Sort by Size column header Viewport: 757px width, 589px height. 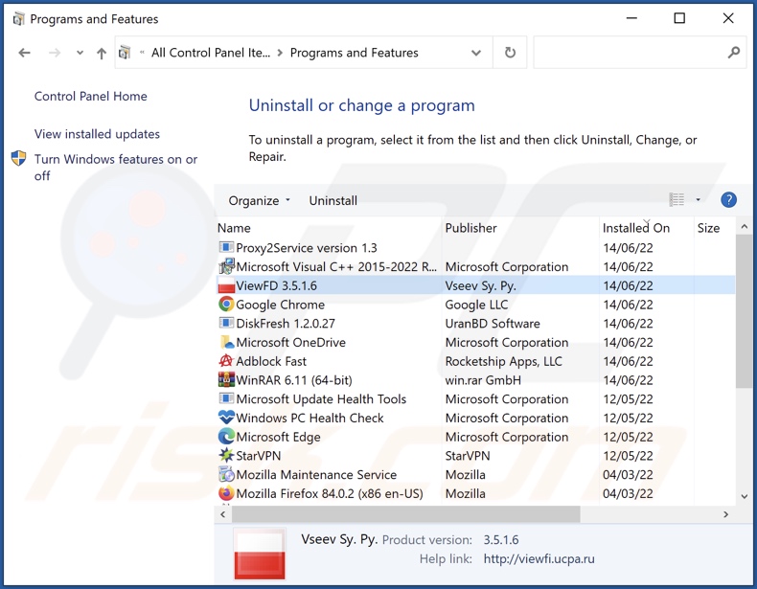pyautogui.click(x=715, y=228)
